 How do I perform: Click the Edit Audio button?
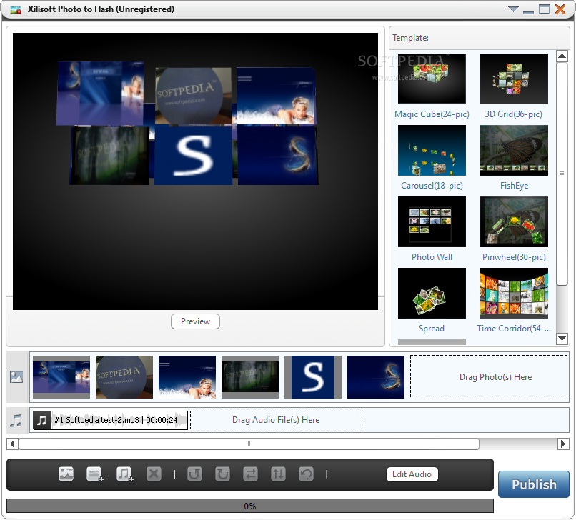(x=412, y=474)
